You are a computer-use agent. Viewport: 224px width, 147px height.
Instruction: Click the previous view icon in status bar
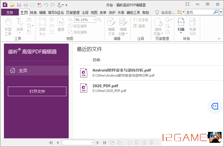pos(112,143)
